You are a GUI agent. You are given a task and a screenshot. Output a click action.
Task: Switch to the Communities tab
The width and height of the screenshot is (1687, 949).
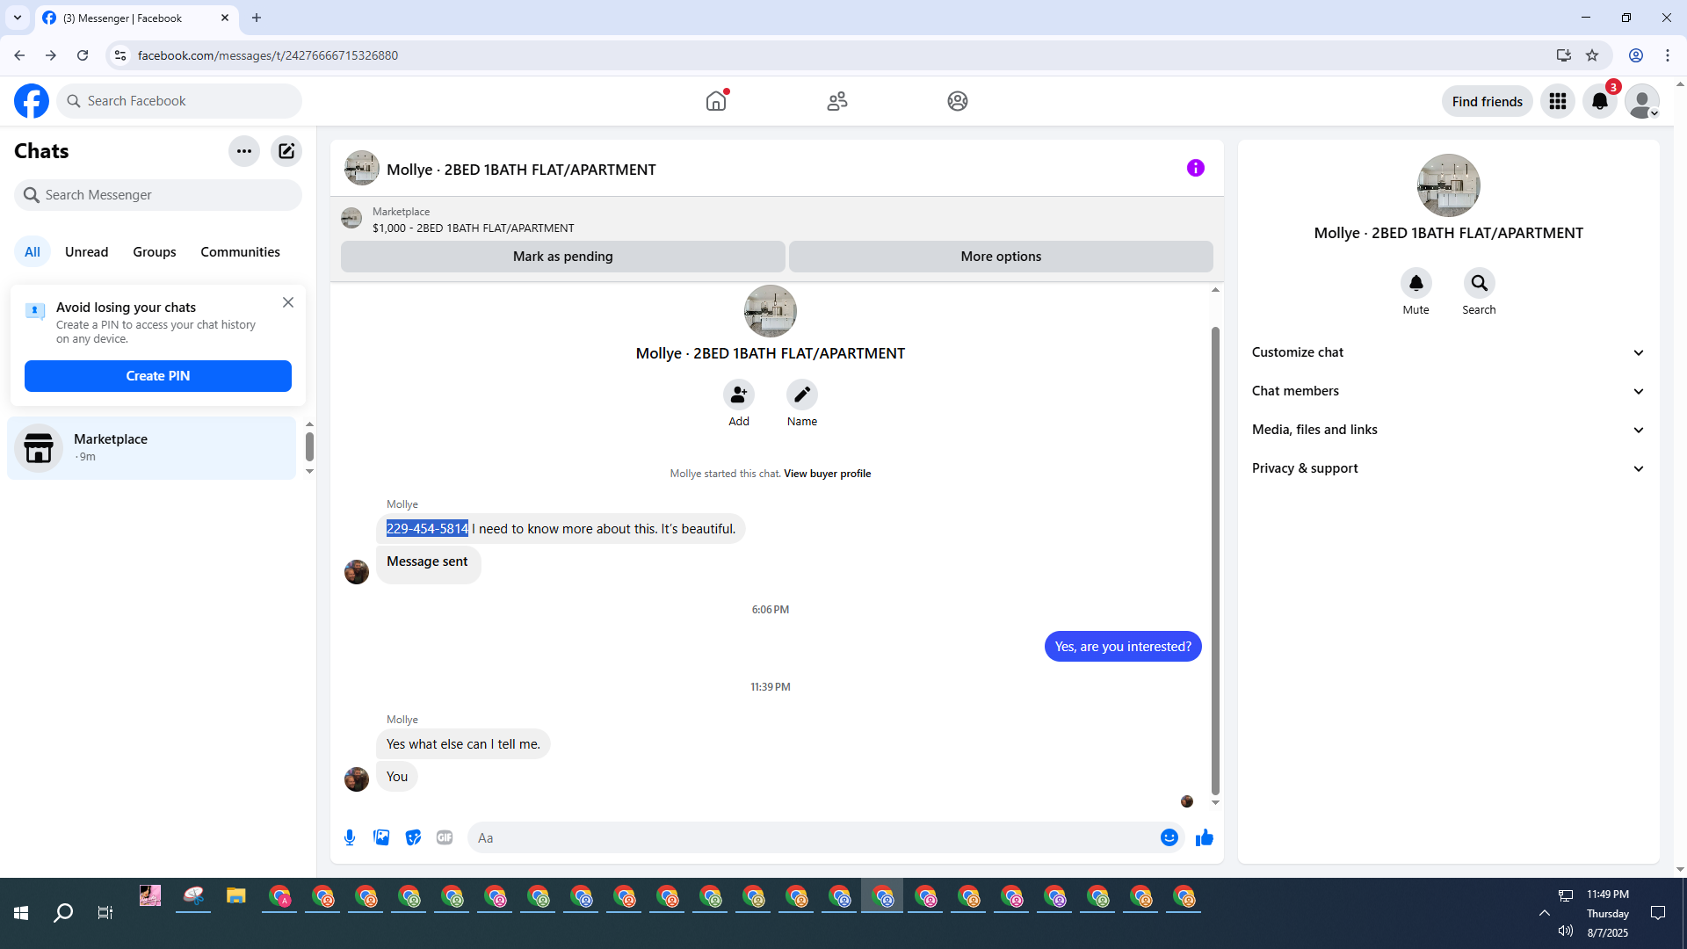(240, 252)
